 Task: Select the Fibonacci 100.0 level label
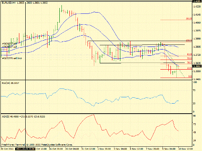coord(189,40)
